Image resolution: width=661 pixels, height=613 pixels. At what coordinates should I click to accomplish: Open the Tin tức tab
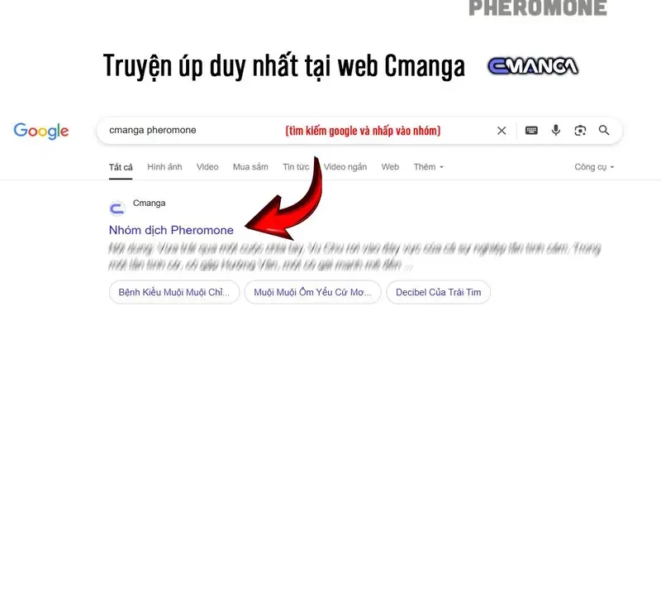296,167
